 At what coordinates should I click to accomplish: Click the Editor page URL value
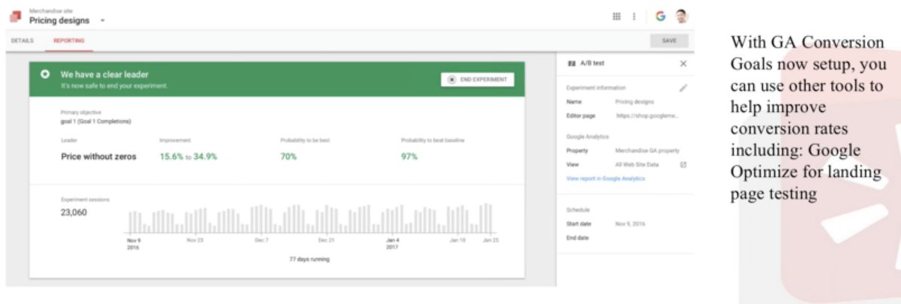tap(646, 116)
